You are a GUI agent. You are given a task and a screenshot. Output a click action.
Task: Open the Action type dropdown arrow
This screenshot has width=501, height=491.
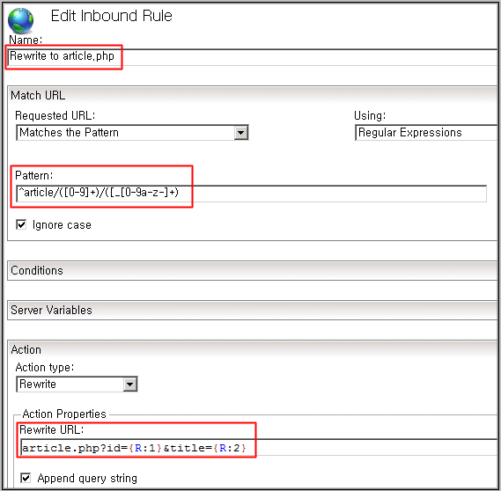pos(130,384)
